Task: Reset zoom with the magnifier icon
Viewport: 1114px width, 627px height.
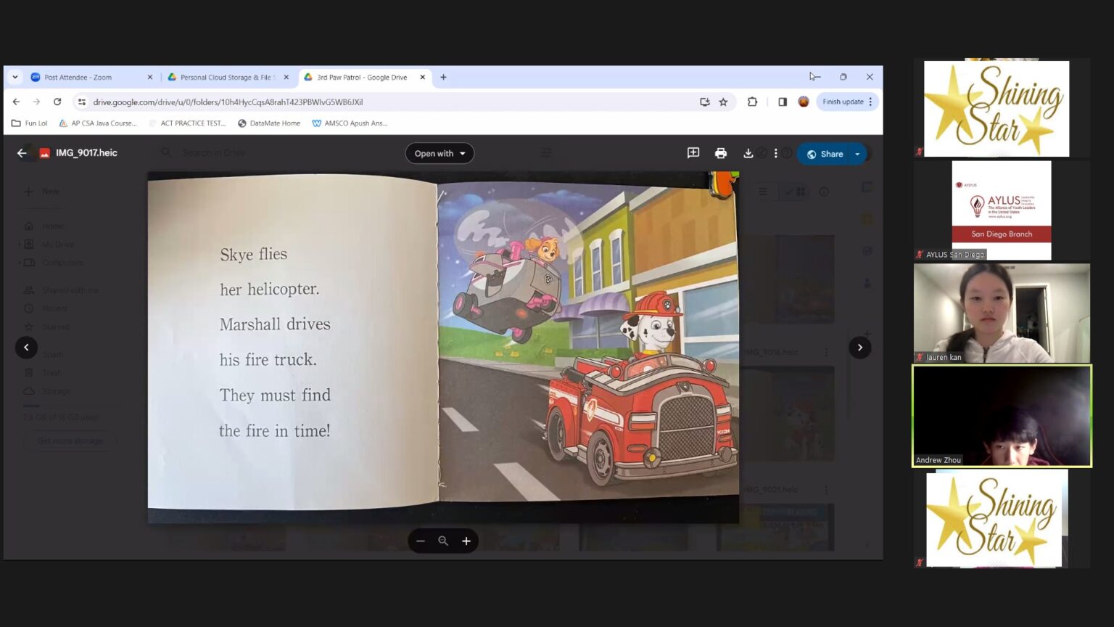Action: pyautogui.click(x=443, y=541)
